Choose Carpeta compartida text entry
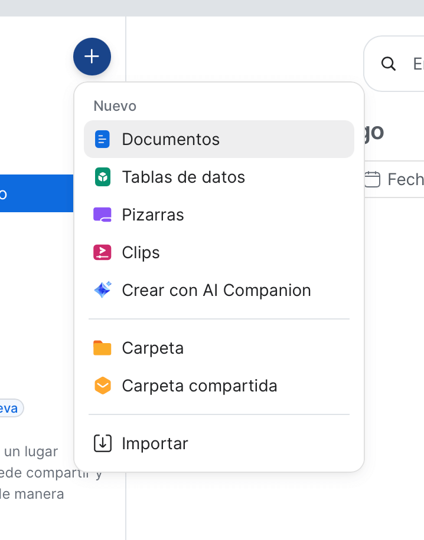Screen dimensions: 424x540 (199, 386)
